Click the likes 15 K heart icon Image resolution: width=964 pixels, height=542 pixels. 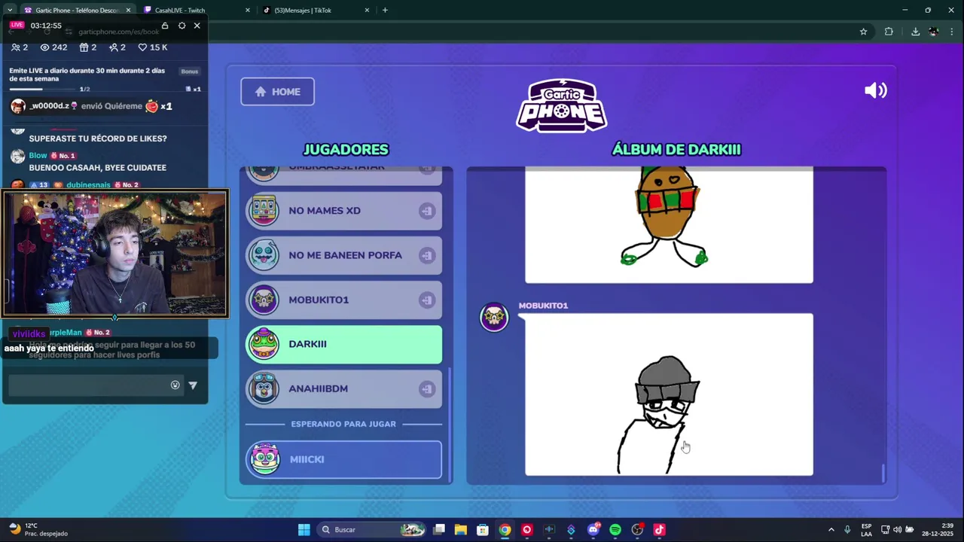point(142,47)
